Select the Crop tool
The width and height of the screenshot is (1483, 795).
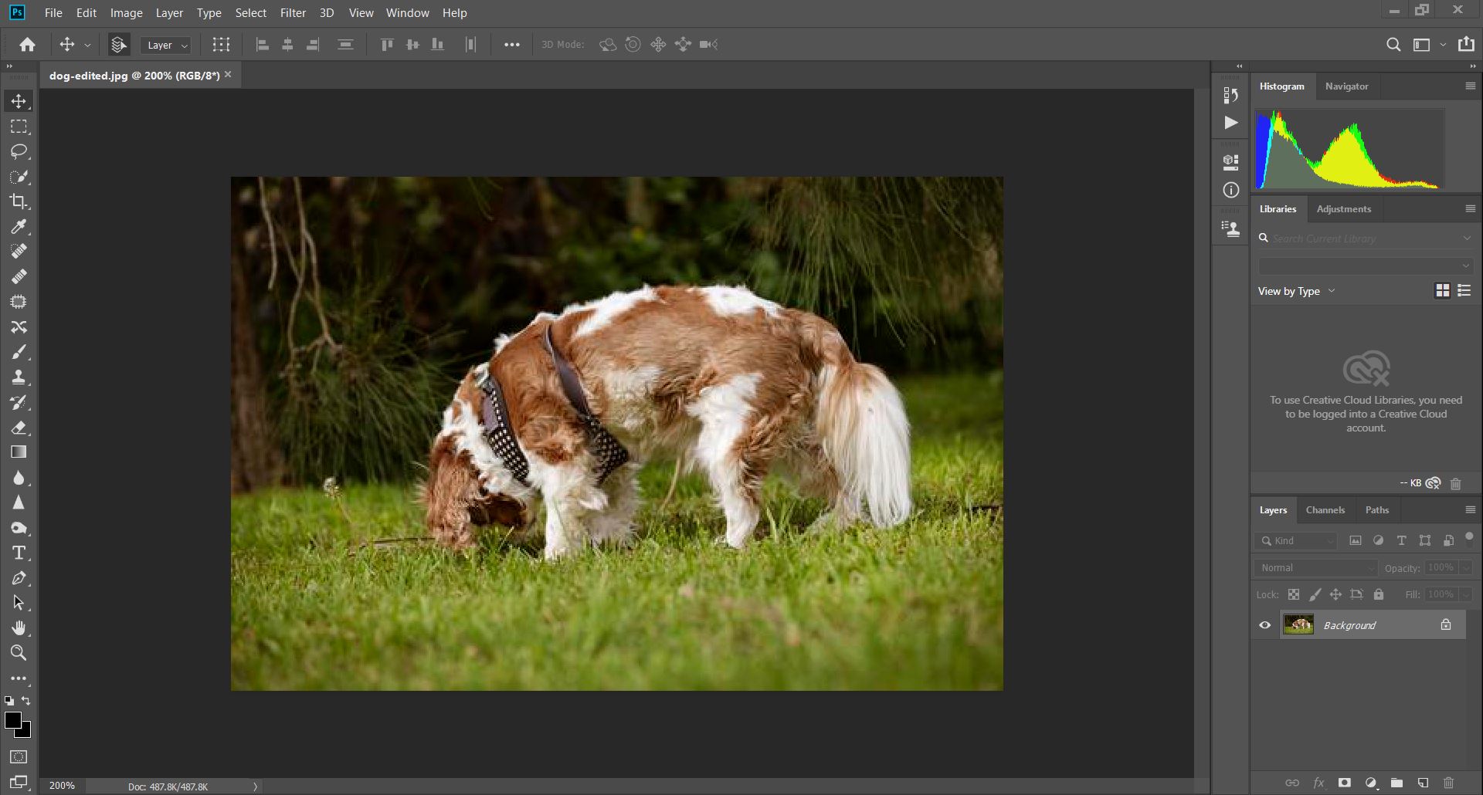pyautogui.click(x=19, y=201)
